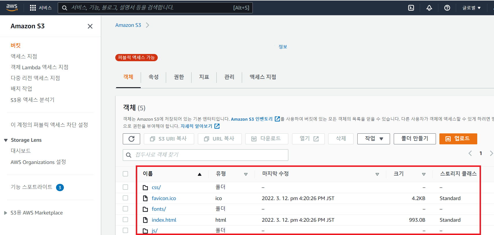The image size is (494, 235).
Task: Focus the 접두사로 객체 찾기 field
Action: [205, 155]
